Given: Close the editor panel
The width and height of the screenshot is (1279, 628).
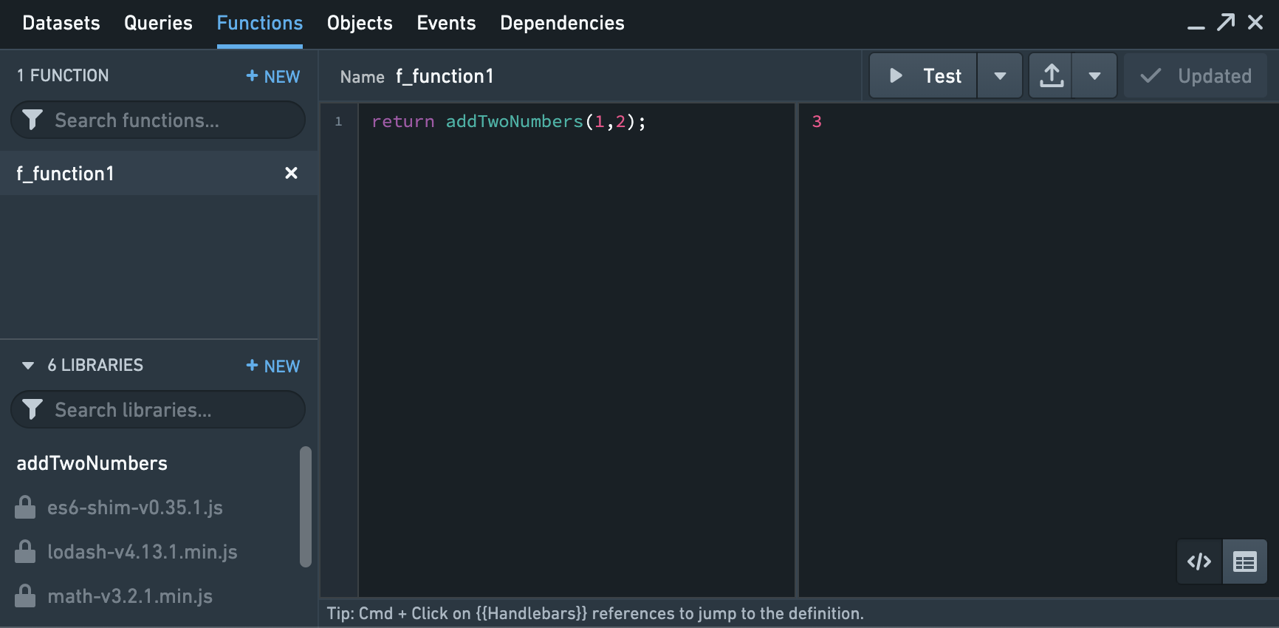Looking at the screenshot, I should 1255,22.
